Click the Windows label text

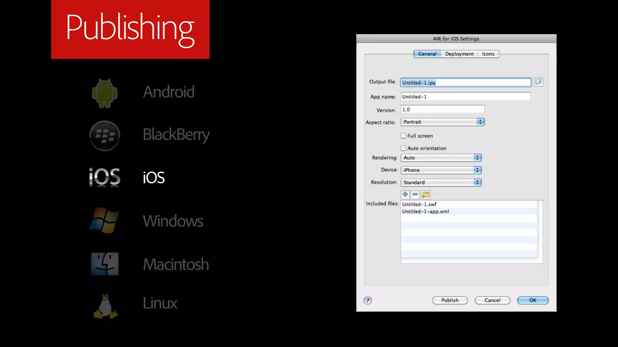[173, 221]
